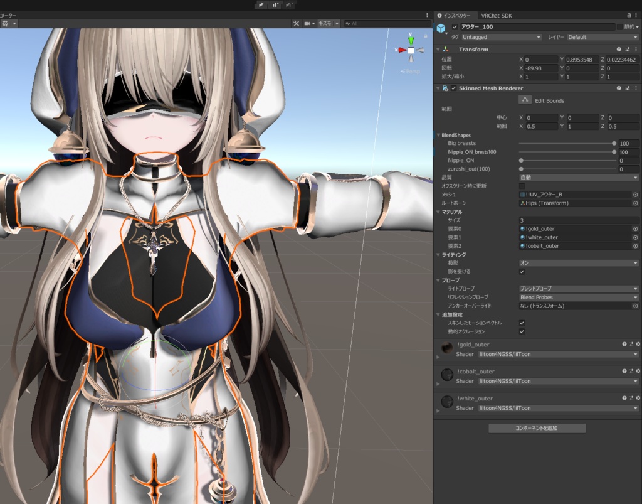Toggle the 影を受ける checkbox
This screenshot has width=642, height=504.
click(522, 272)
